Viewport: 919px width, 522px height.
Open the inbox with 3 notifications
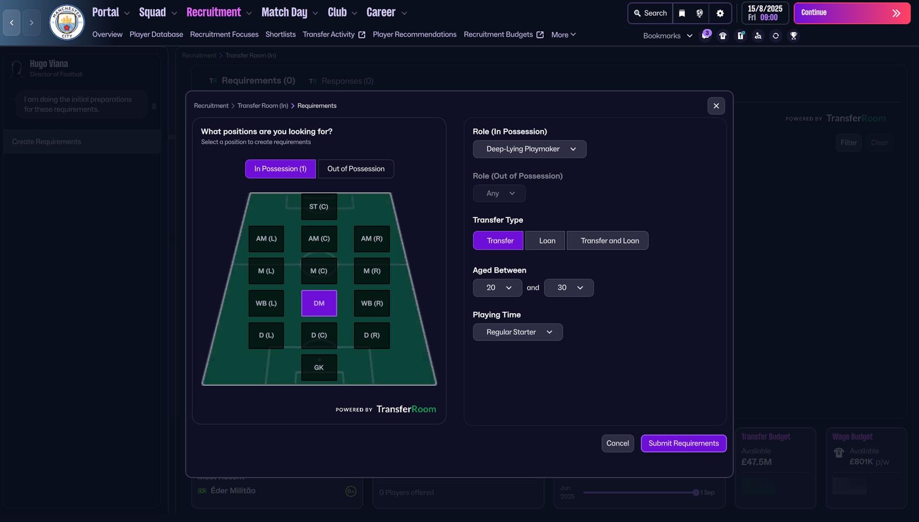[x=706, y=36]
